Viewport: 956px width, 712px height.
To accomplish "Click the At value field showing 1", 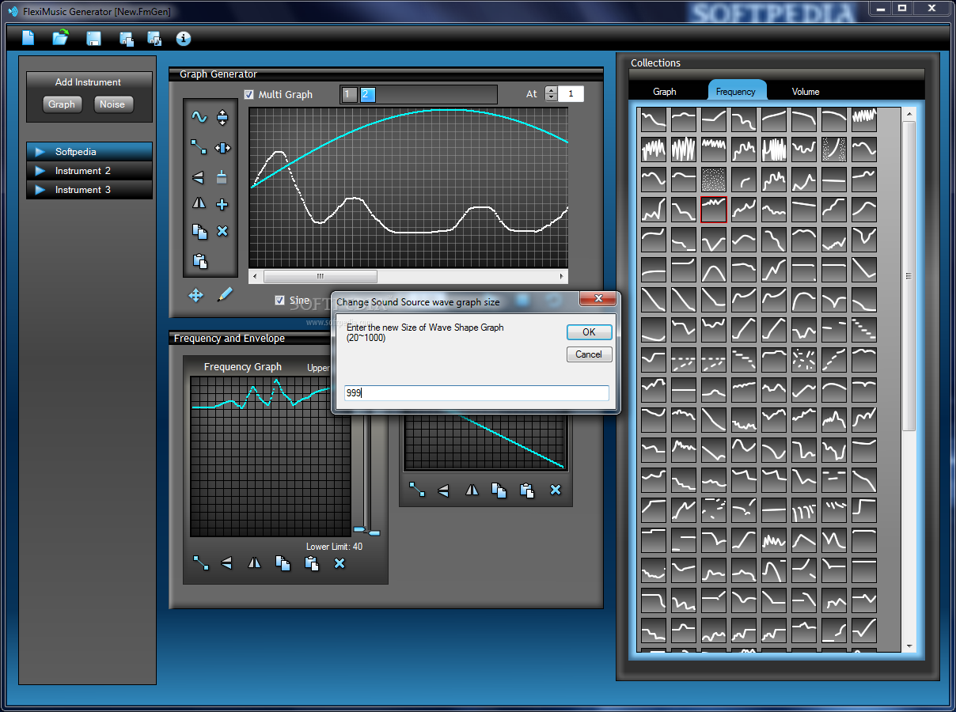I will click(x=571, y=94).
